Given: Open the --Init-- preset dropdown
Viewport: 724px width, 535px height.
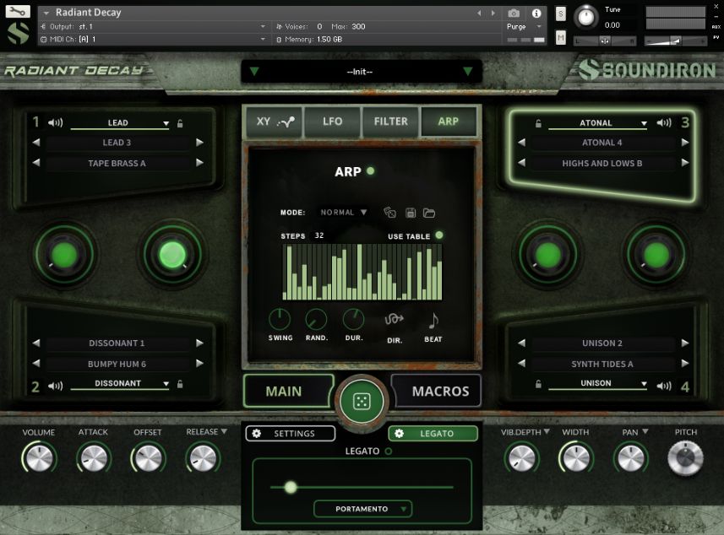Looking at the screenshot, I should pyautogui.click(x=361, y=72).
